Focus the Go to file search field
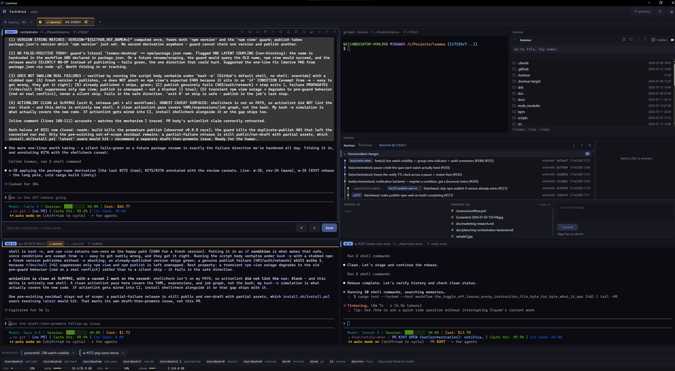Viewport: 675px width, 371px height. point(593,49)
